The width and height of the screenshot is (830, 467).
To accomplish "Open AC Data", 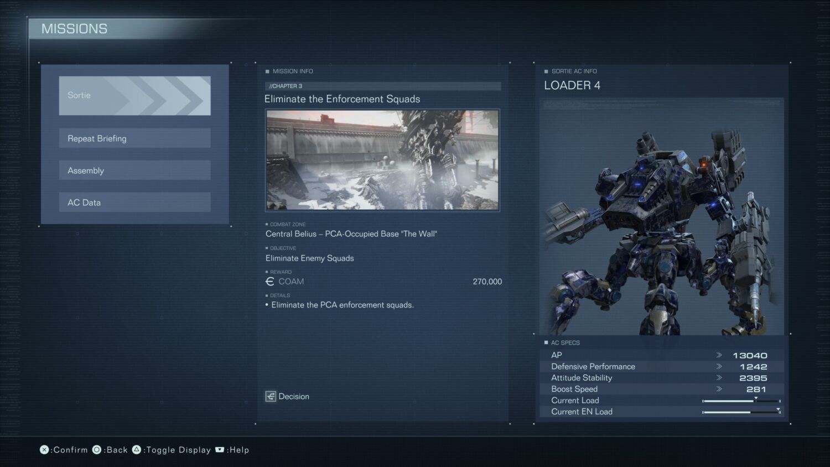I will tap(134, 203).
